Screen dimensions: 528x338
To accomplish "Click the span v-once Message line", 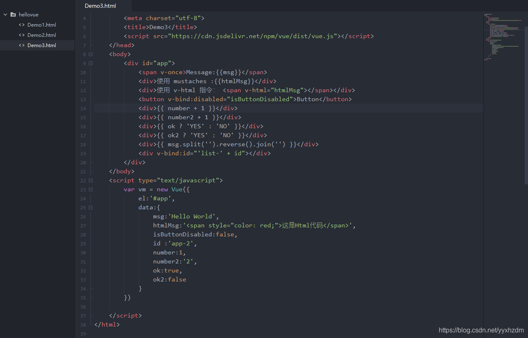I will coord(203,72).
